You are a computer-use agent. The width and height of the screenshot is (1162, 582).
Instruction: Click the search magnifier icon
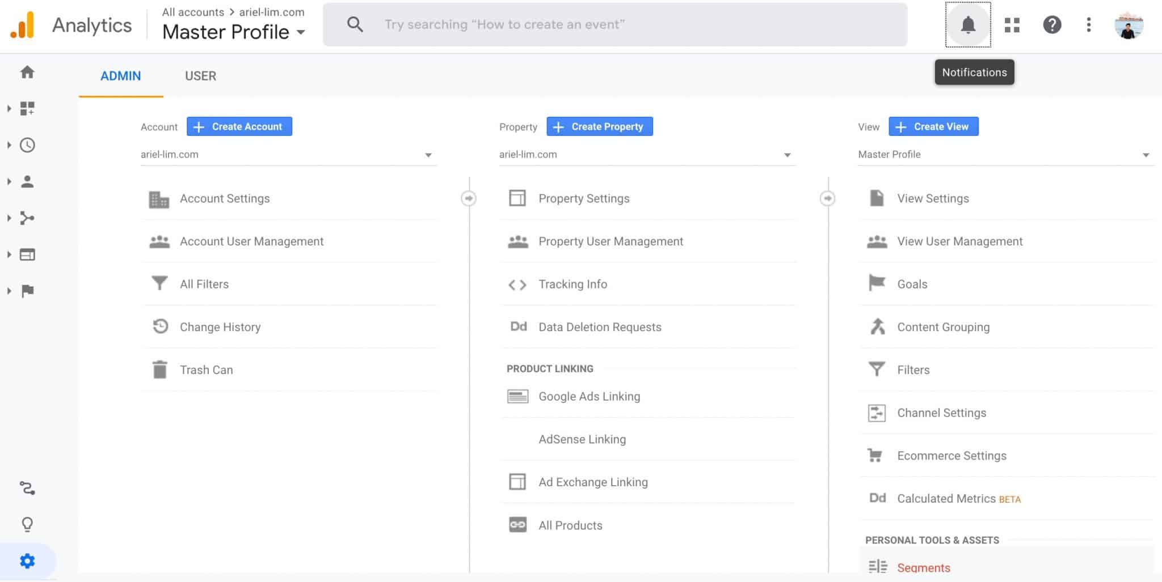pos(355,24)
